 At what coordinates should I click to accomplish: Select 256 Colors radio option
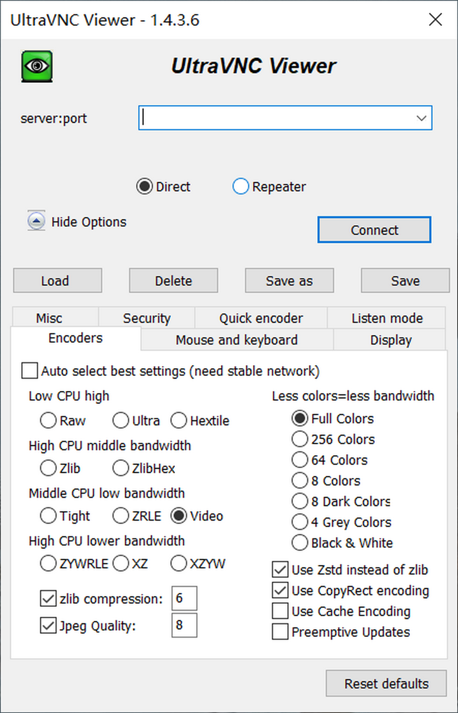[300, 439]
